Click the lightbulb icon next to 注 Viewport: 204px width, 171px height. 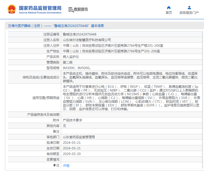click(54, 165)
